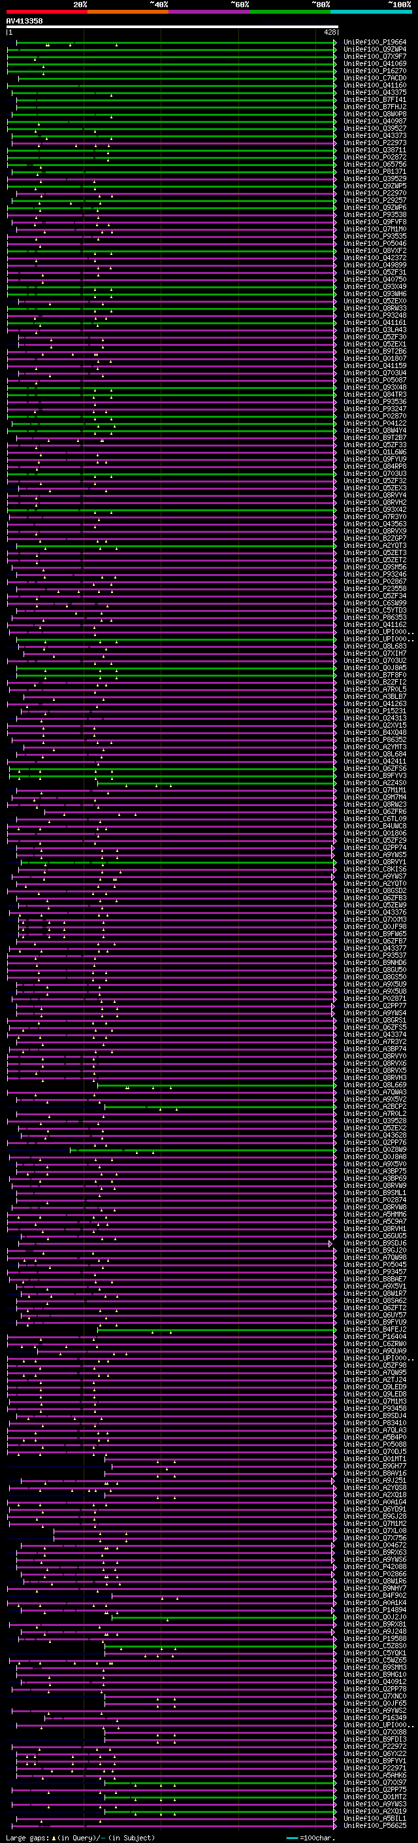Click the UniRef100_O24313 label
This screenshot has width=418, height=1843.
pyautogui.click(x=374, y=719)
